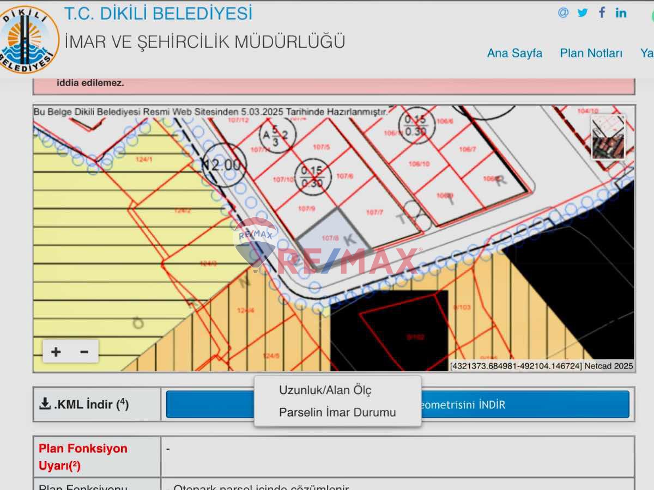Choose Parselin İmar Durumu menu entry

coord(337,412)
